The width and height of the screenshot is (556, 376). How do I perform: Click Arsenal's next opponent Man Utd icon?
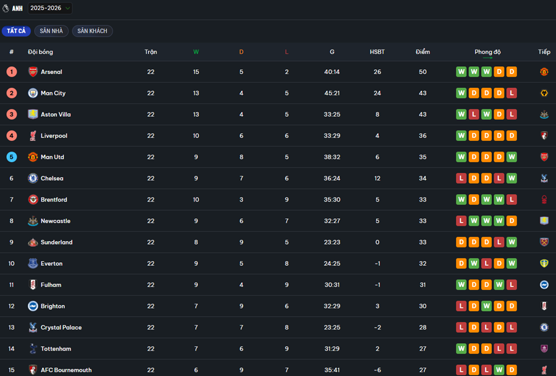point(544,72)
